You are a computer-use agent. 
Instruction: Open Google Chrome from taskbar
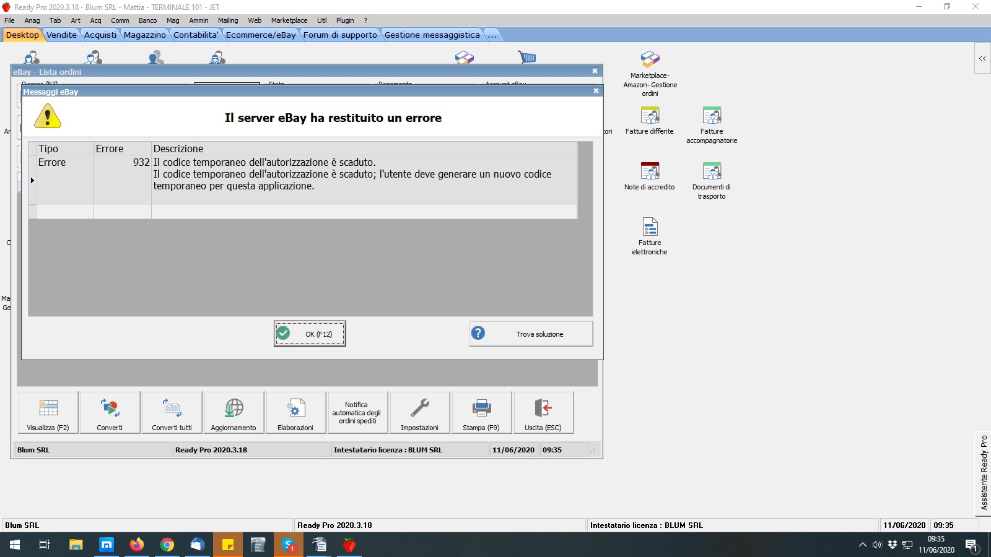coord(167,545)
